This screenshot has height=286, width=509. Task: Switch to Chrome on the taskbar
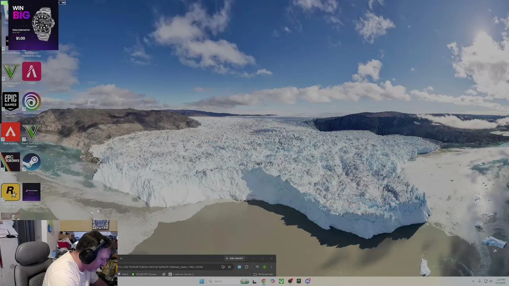[264, 281]
